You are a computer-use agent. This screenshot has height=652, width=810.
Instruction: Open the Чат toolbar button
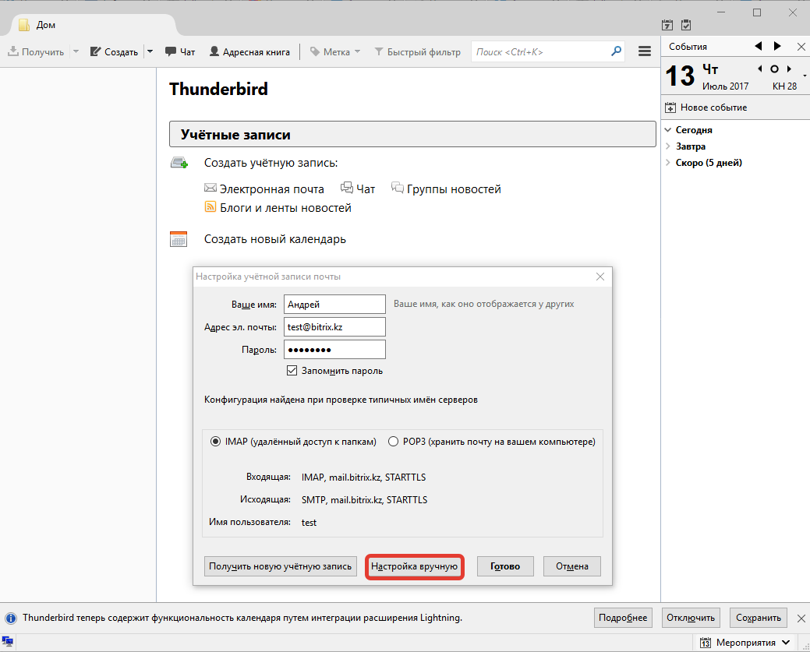(180, 51)
